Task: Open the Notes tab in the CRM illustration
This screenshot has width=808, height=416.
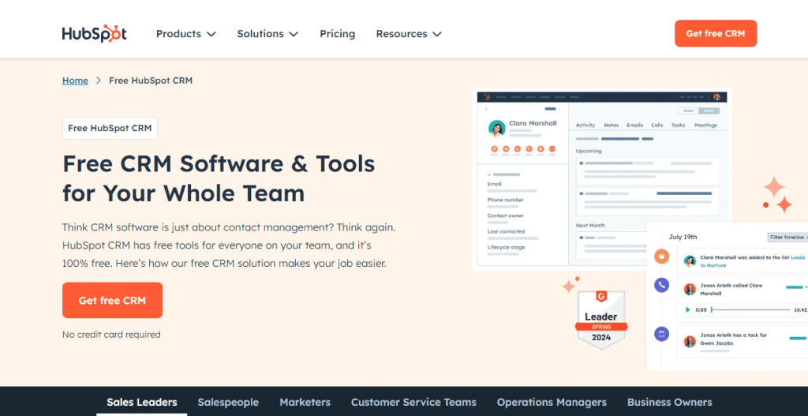Action: pos(612,126)
